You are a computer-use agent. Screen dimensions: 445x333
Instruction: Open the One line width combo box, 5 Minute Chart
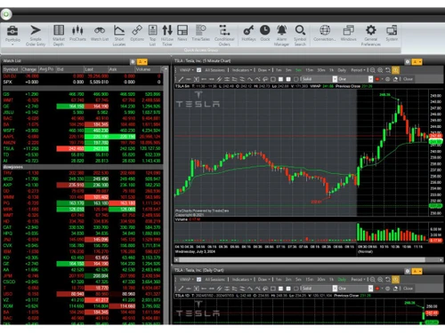coord(355,79)
